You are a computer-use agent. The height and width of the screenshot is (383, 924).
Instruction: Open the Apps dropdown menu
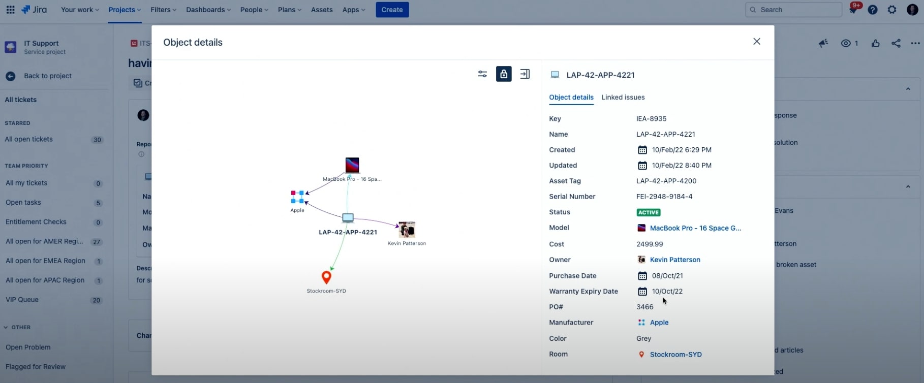coord(354,10)
